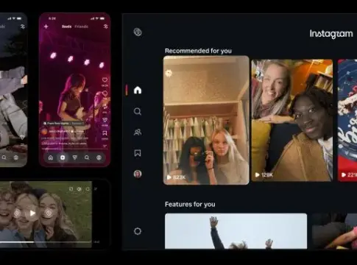Screen dimensions: 357x265
Task: Rewind the landscape video
Action: click(17, 213)
